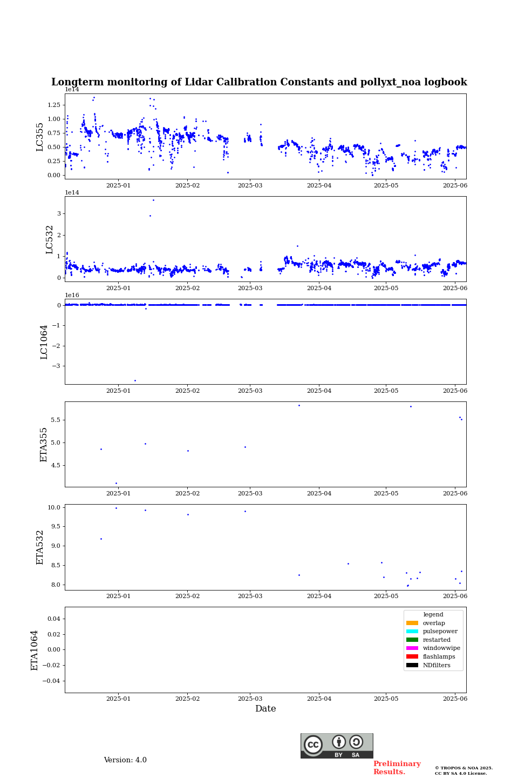Click the LC532 y-axis label
Screen dimensions: 518x778
point(50,239)
